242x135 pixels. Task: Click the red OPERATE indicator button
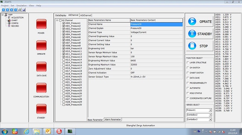(x=41, y=45)
